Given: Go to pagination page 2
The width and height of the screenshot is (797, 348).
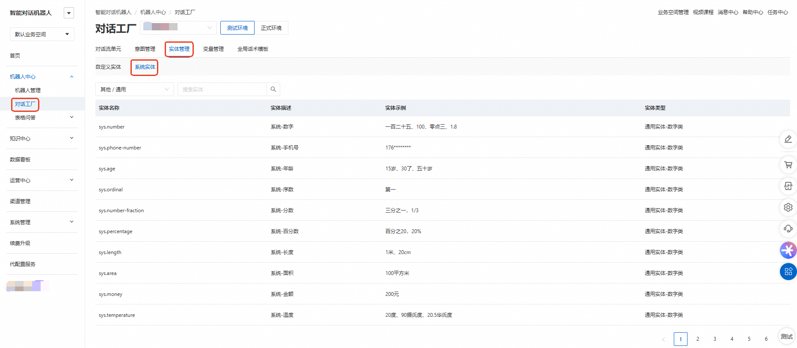Looking at the screenshot, I should (x=698, y=339).
